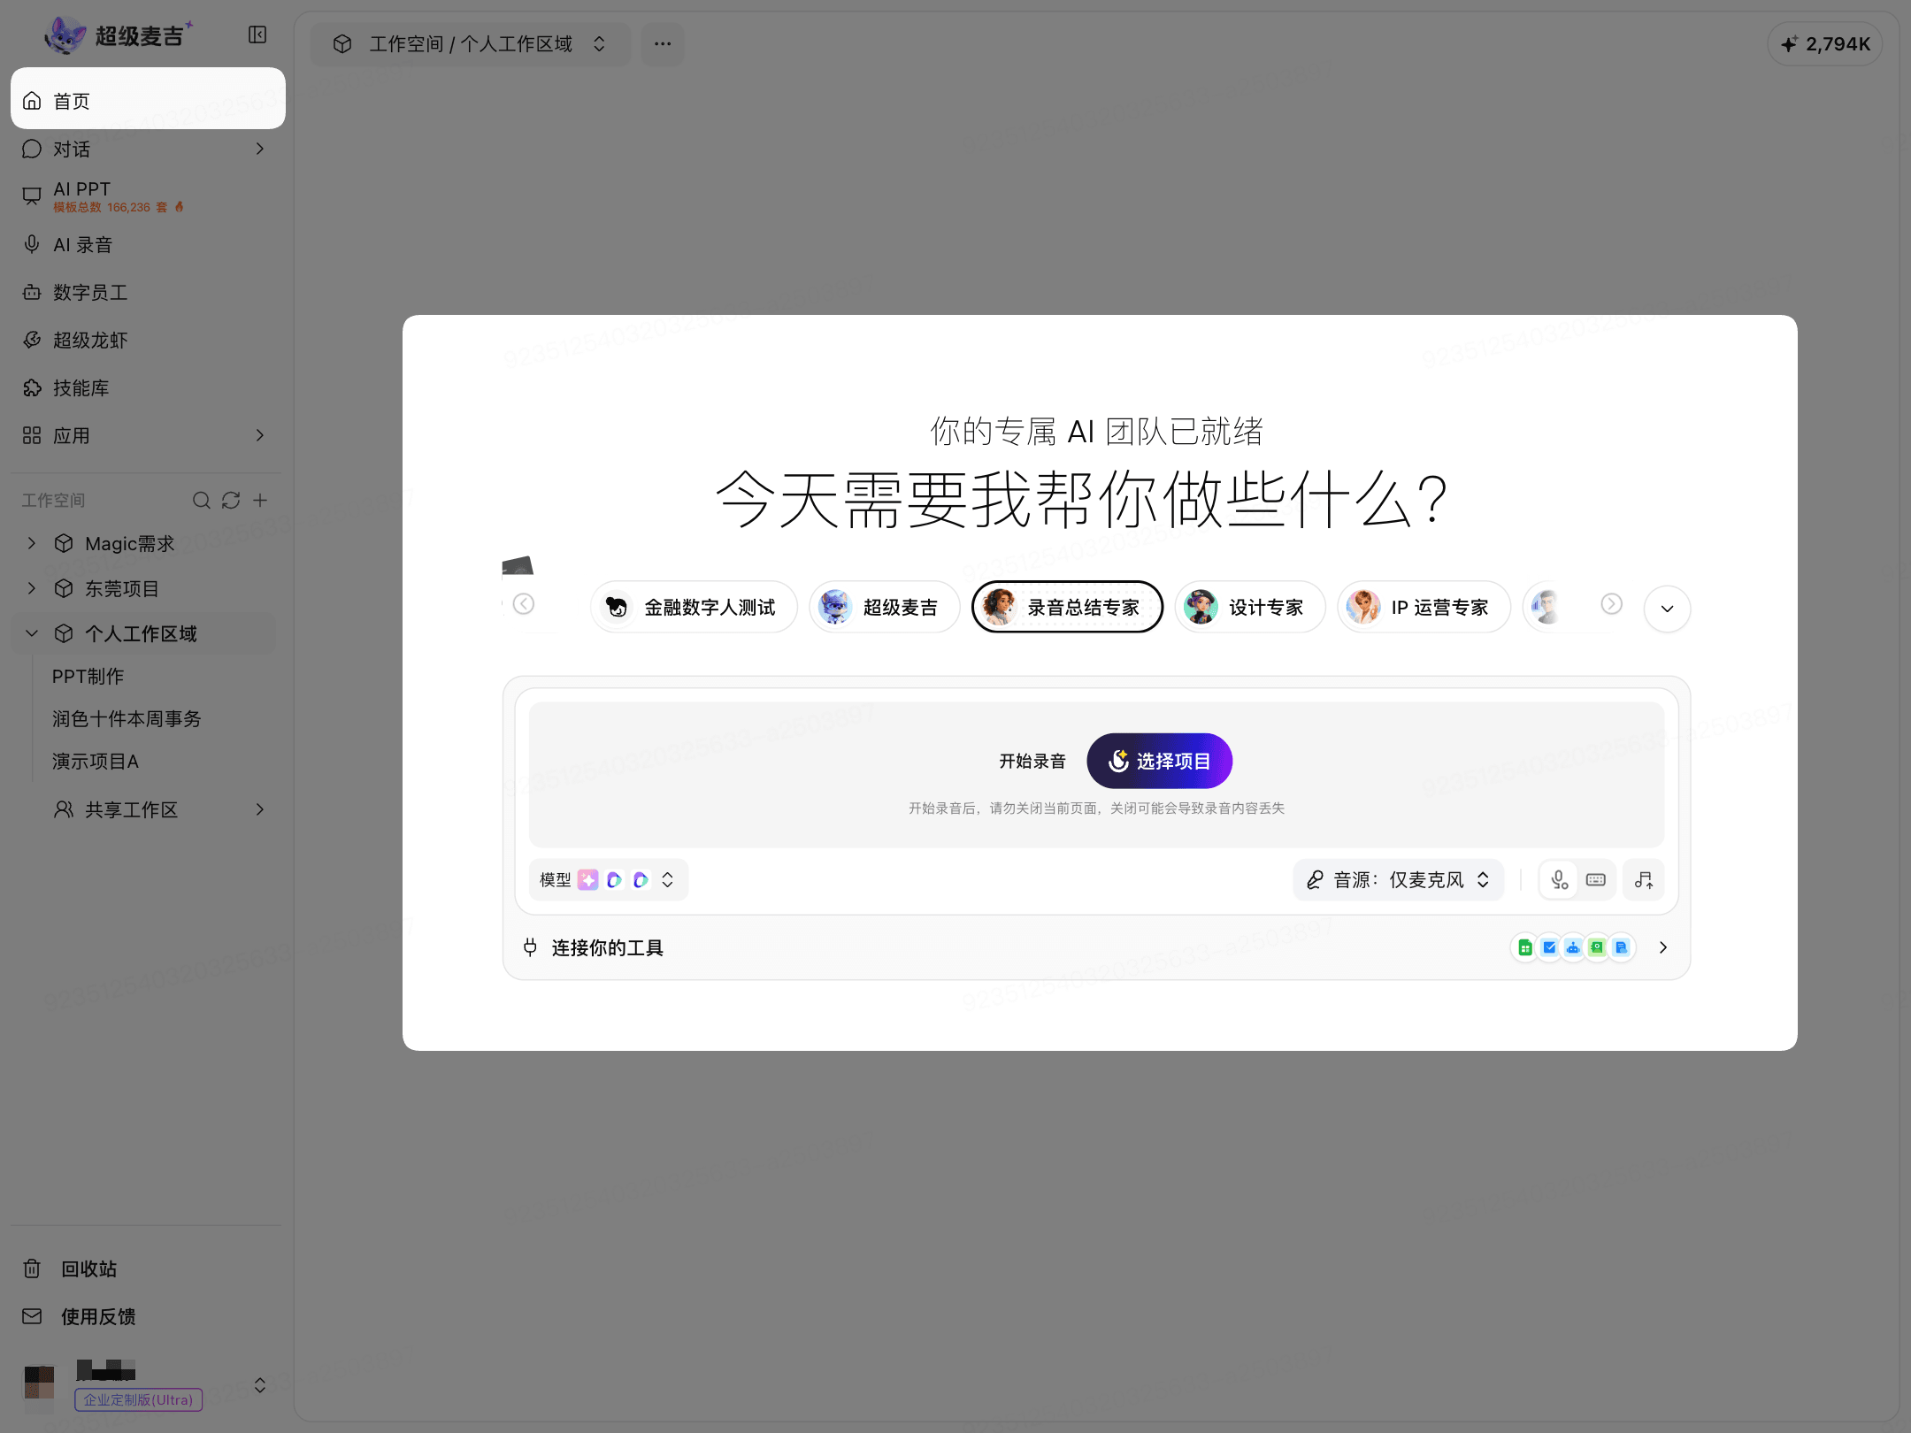Open the 工作空间 / 个人工作区域 selector
The image size is (1911, 1433).
(x=470, y=44)
